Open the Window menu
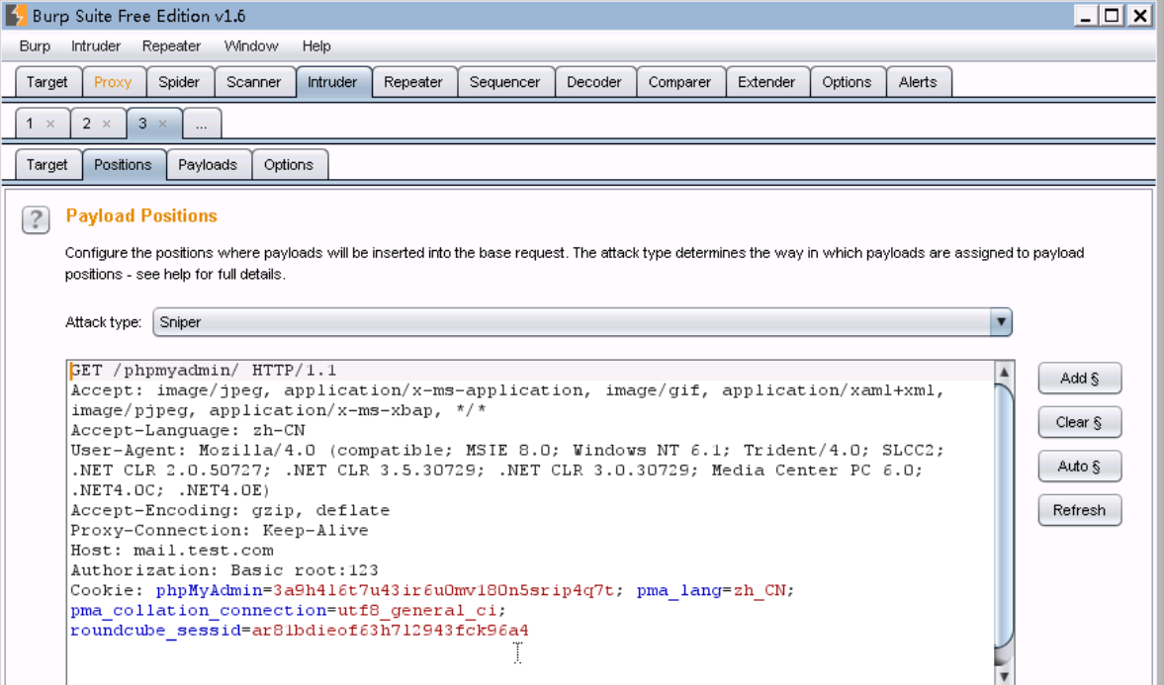 [x=251, y=46]
